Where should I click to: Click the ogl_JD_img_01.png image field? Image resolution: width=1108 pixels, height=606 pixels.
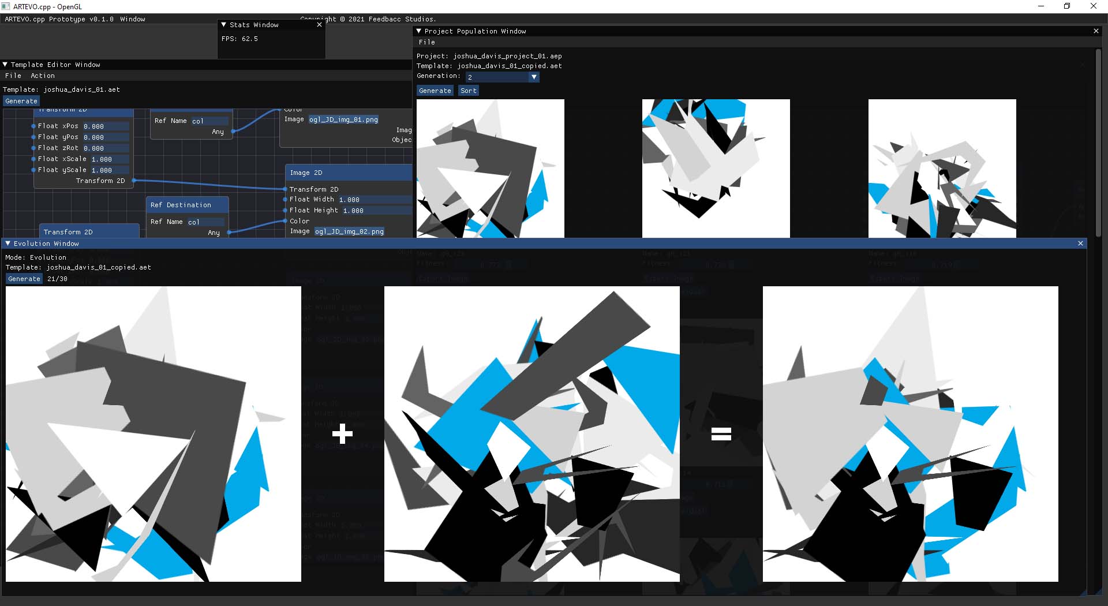(344, 119)
